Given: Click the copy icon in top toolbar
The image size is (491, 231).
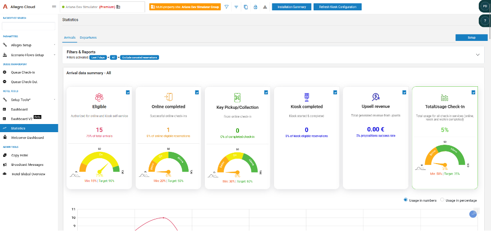Looking at the screenshot, I should click(246, 7).
